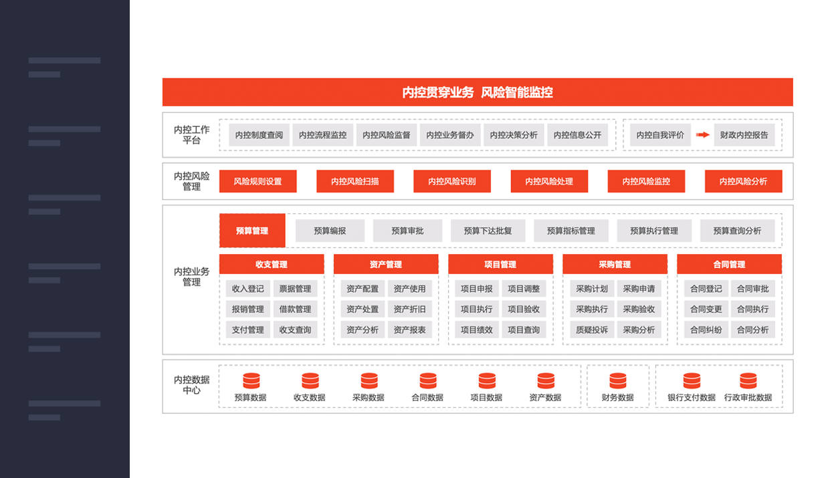This screenshot has width=836, height=478.
Task: Click the 收支数据 database icon
Action: (x=310, y=381)
